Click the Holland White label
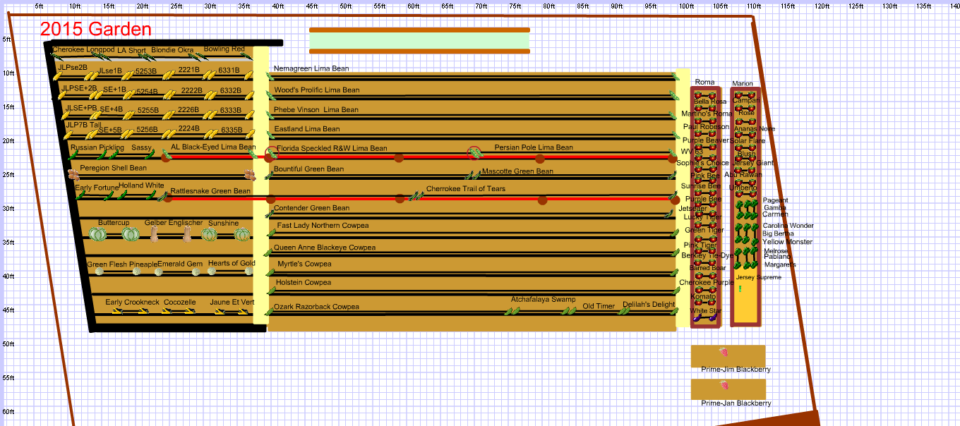960x426 pixels. click(141, 185)
